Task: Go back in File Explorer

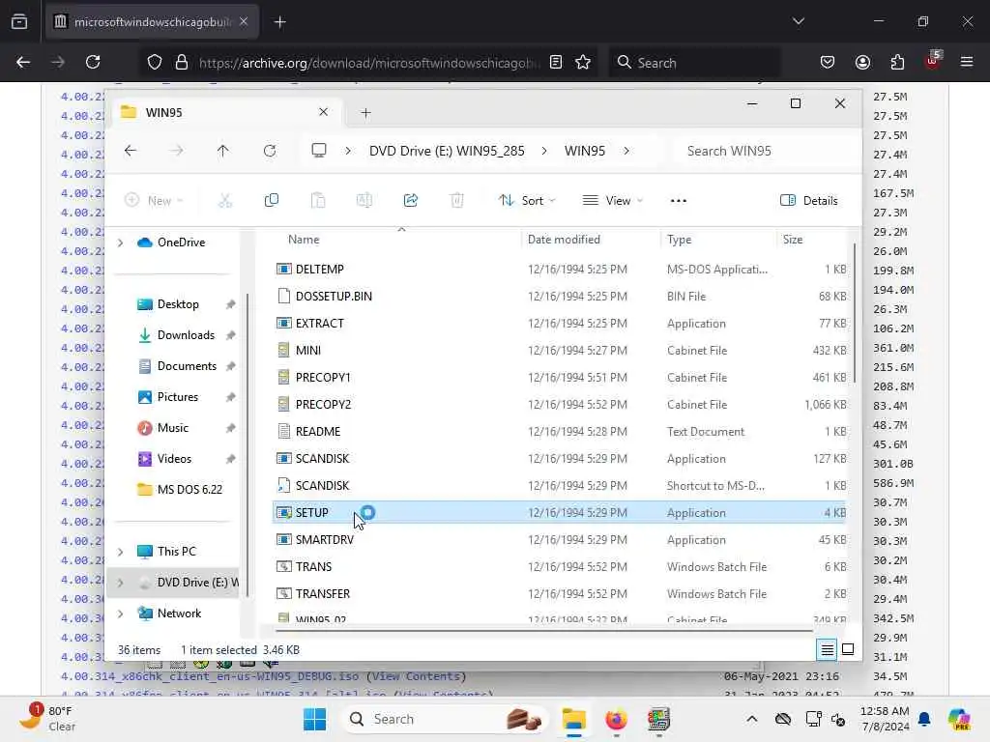Action: (x=131, y=151)
